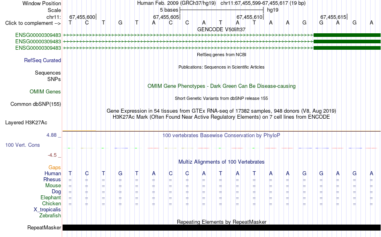Click the chr11:67,455,599-67,455,617 position text
Screen dimensions: 381x237
pyautogui.click(x=263, y=3)
